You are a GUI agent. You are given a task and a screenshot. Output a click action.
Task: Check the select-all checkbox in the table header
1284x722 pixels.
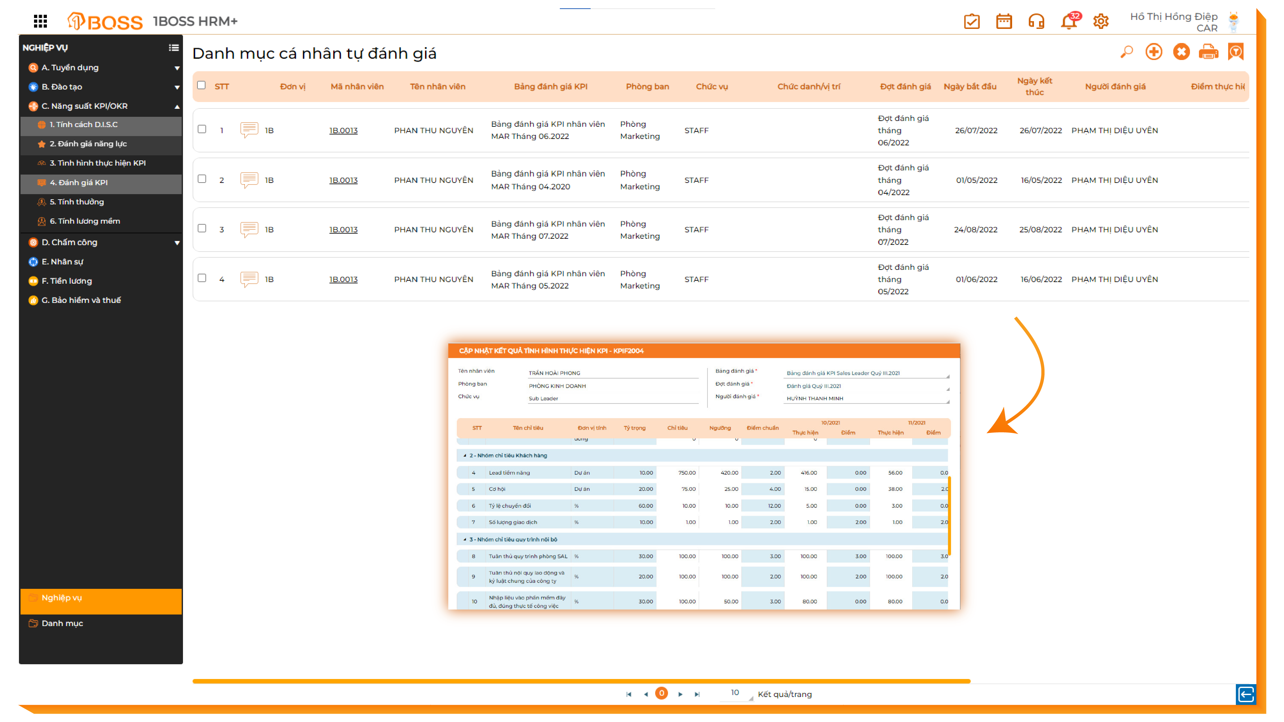(x=201, y=85)
